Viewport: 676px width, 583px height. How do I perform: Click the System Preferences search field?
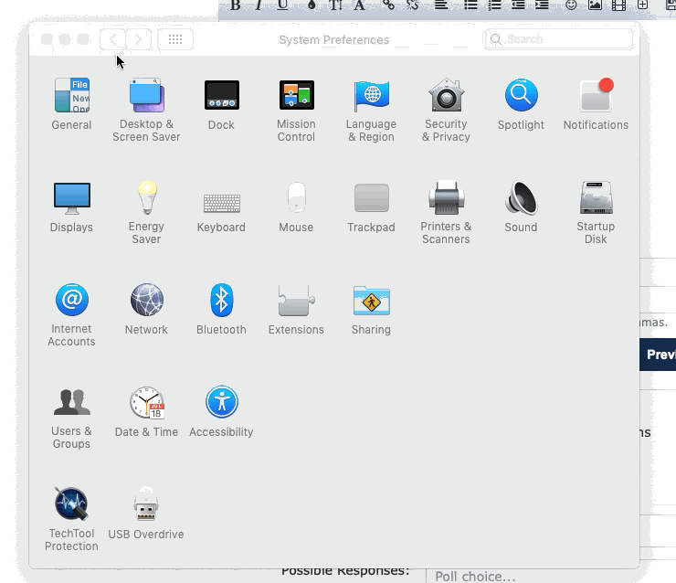(x=559, y=39)
